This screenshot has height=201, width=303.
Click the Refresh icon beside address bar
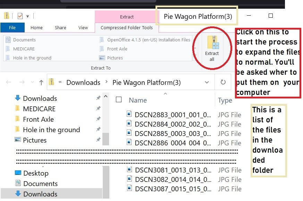[223, 82]
